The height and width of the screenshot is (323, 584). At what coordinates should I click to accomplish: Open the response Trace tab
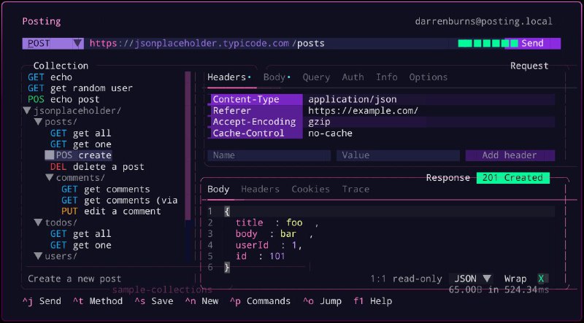[x=356, y=190]
